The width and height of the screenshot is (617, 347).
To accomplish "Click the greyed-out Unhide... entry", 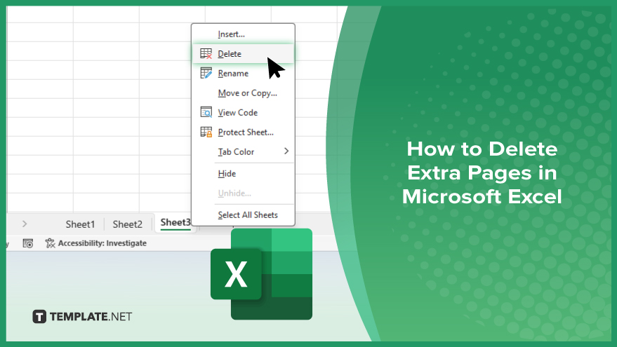I will pos(243,193).
